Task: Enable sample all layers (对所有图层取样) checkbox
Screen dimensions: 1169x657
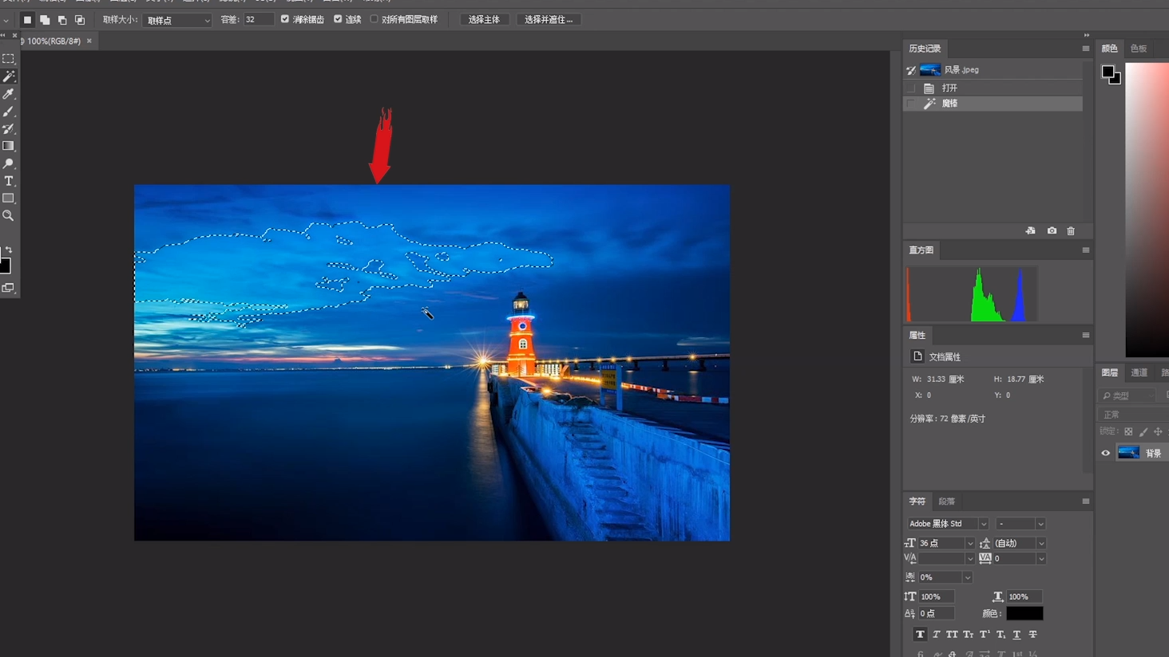Action: point(374,19)
